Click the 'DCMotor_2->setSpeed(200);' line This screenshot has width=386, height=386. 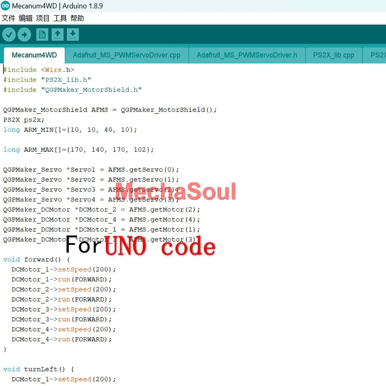64,289
